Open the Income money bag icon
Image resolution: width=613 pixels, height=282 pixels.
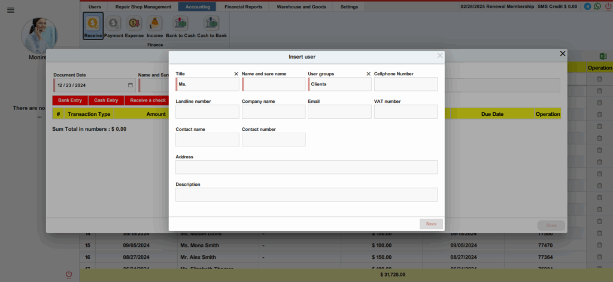155,26
